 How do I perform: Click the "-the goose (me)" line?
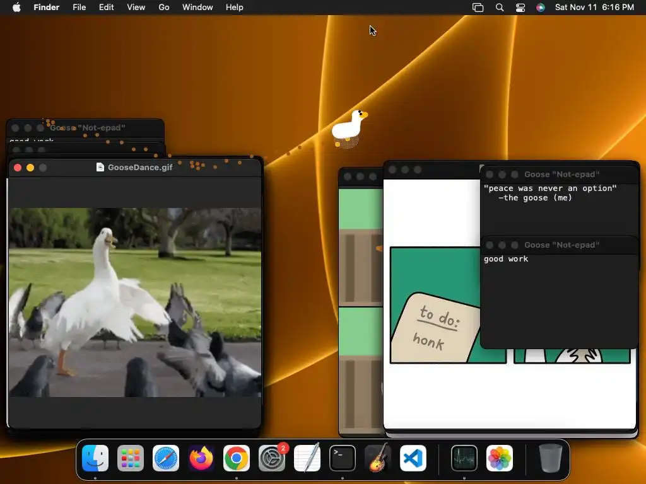[535, 198]
